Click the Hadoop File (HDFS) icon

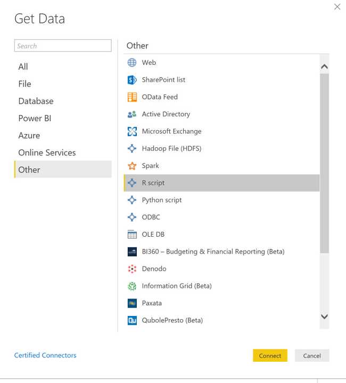pyautogui.click(x=132, y=148)
